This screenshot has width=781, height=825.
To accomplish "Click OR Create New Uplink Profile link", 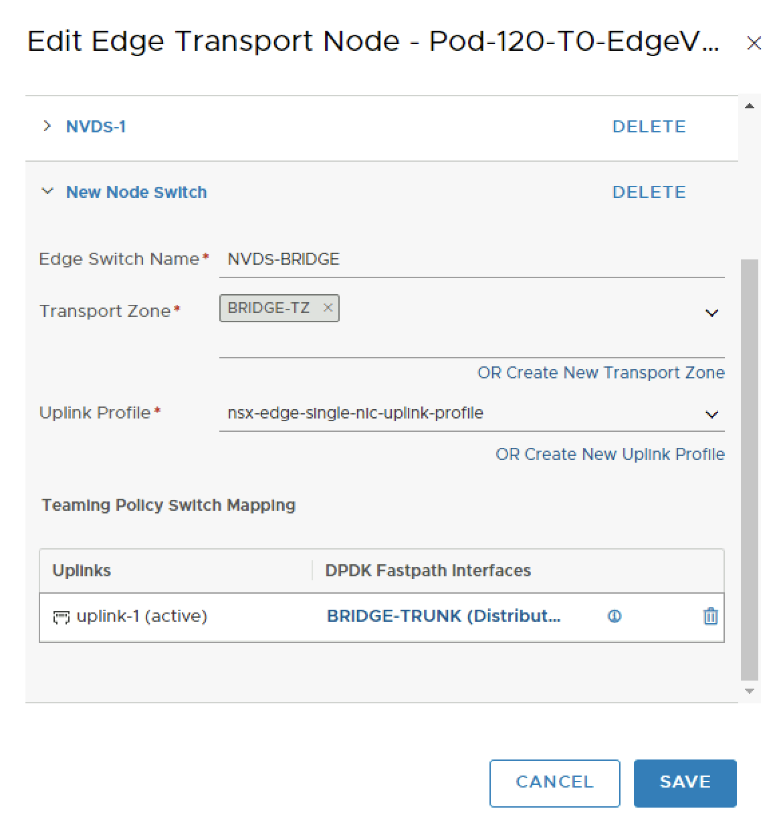I will (610, 454).
